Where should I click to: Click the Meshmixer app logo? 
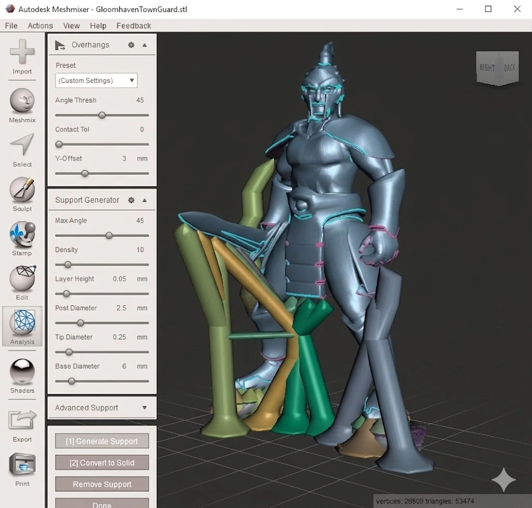(10, 9)
